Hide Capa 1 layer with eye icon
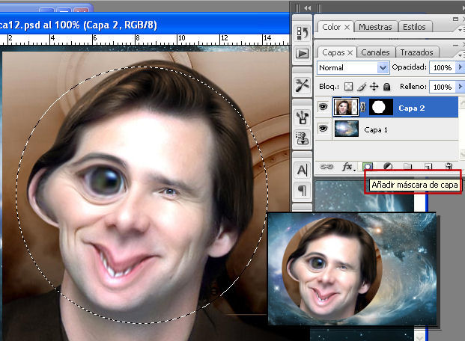This screenshot has width=465, height=341. pos(323,129)
